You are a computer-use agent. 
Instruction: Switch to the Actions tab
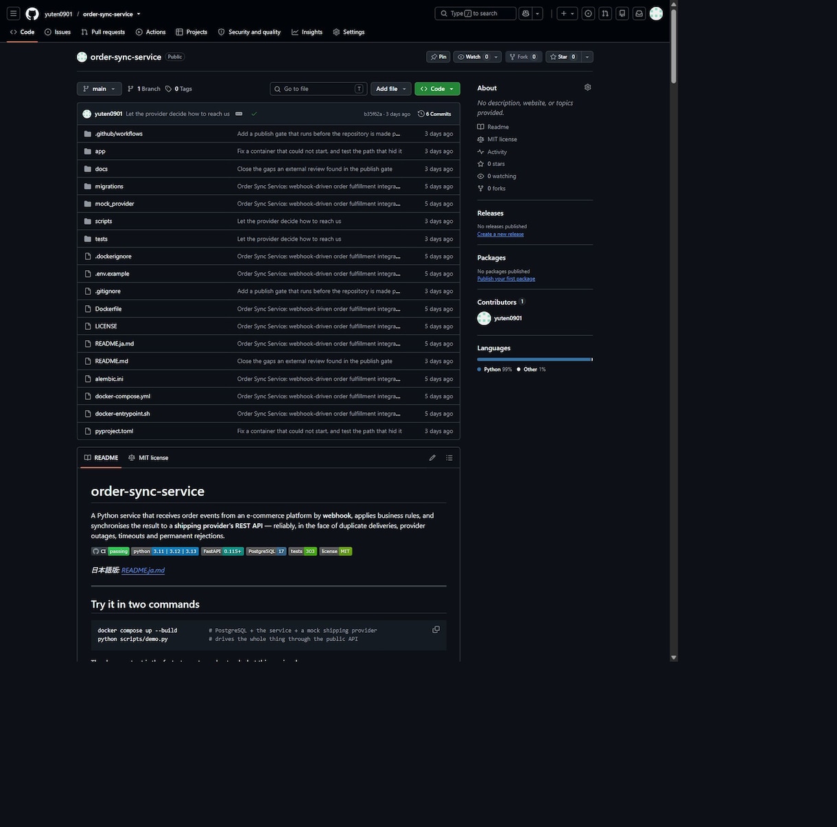click(x=151, y=32)
